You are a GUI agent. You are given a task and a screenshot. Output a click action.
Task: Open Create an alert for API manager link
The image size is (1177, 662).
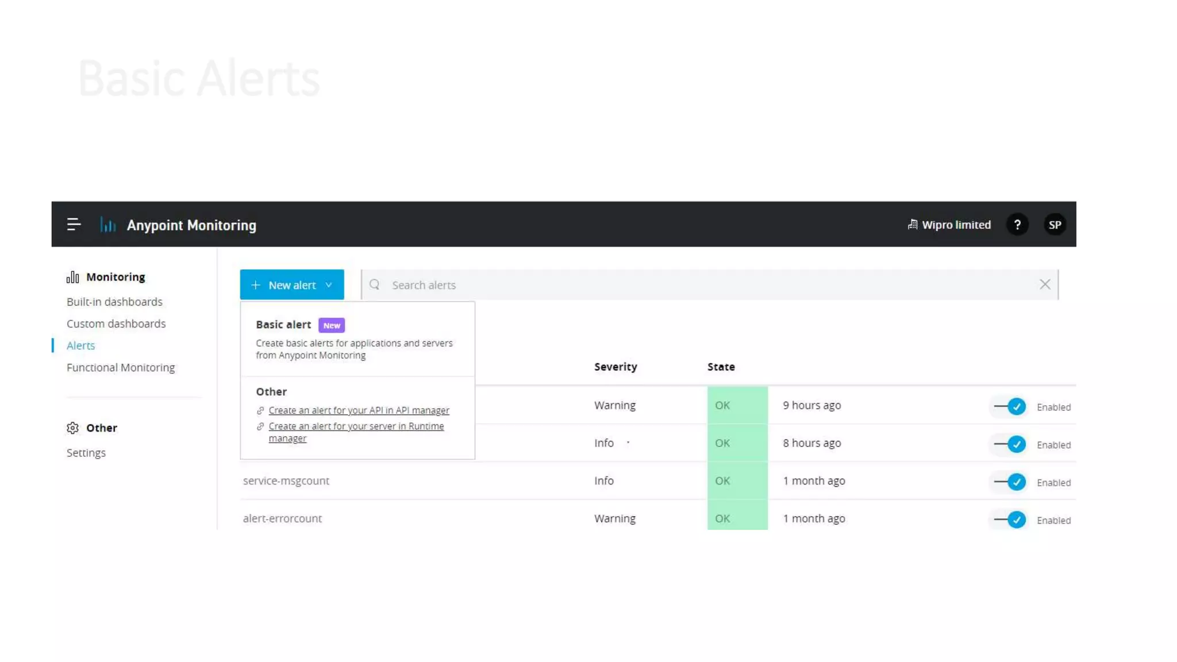[359, 410]
